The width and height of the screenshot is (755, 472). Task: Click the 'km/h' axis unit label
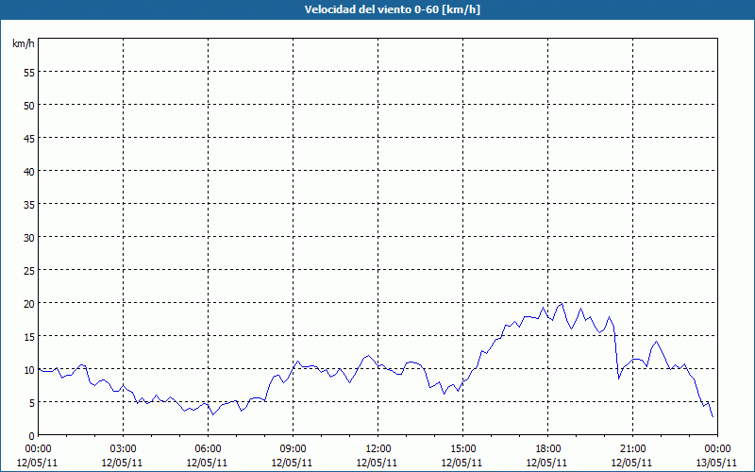coord(23,43)
